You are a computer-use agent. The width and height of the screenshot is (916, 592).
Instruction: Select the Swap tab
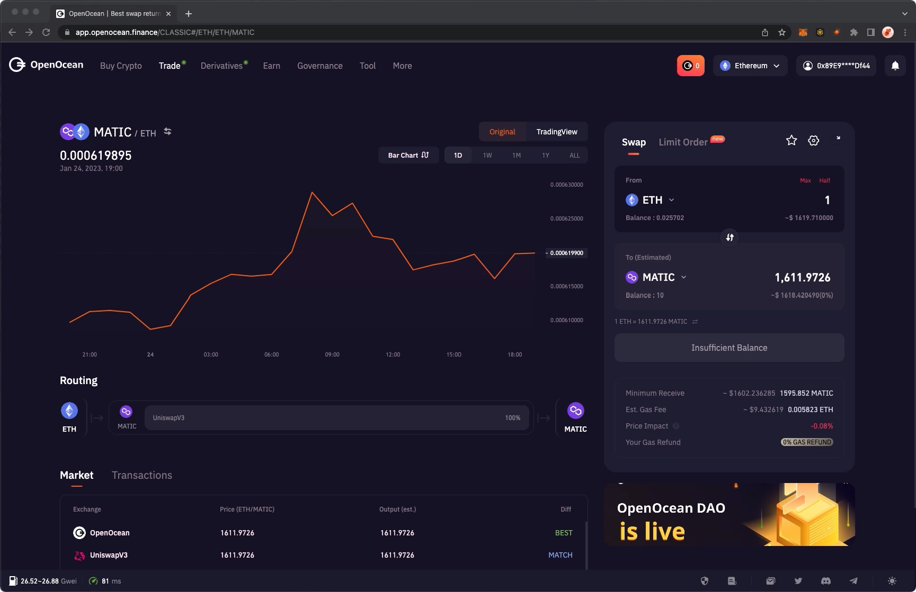(x=634, y=142)
